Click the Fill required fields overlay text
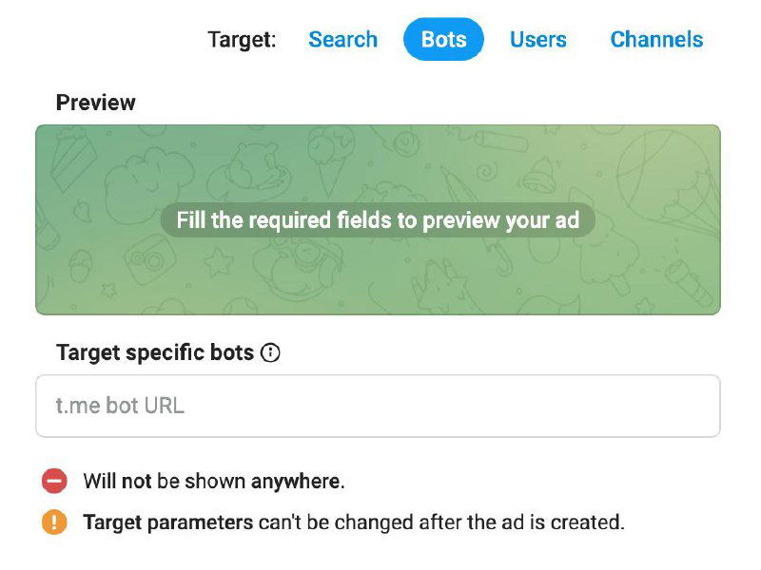This screenshot has height=570, width=761. (380, 219)
